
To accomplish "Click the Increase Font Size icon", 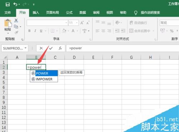I will coord(82,23).
